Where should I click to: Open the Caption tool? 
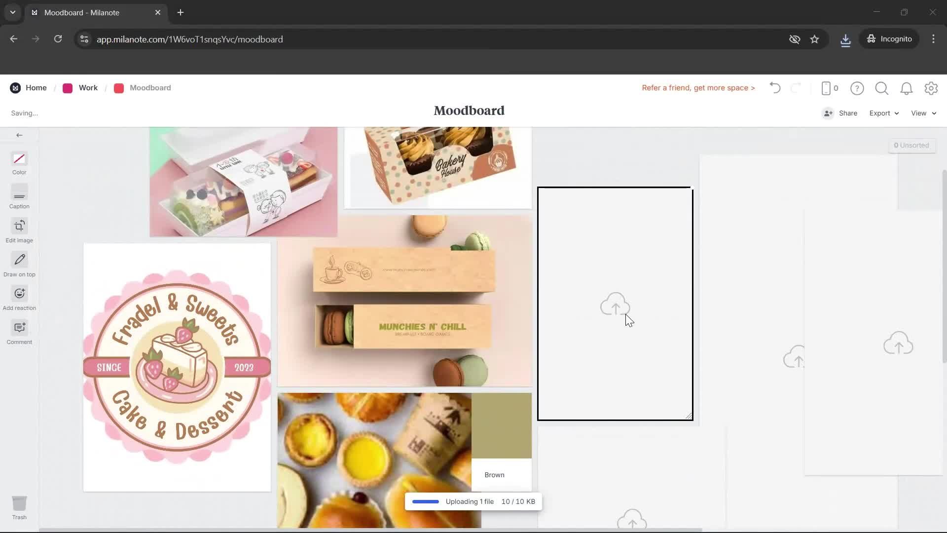click(x=19, y=197)
